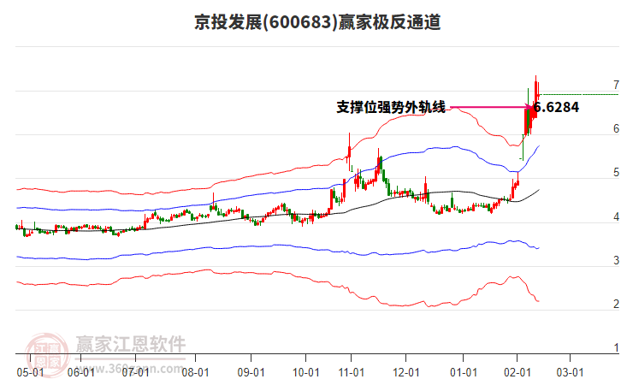Click the x-axis date label 06-01
This screenshot has width=621, height=385.
pyautogui.click(x=80, y=372)
